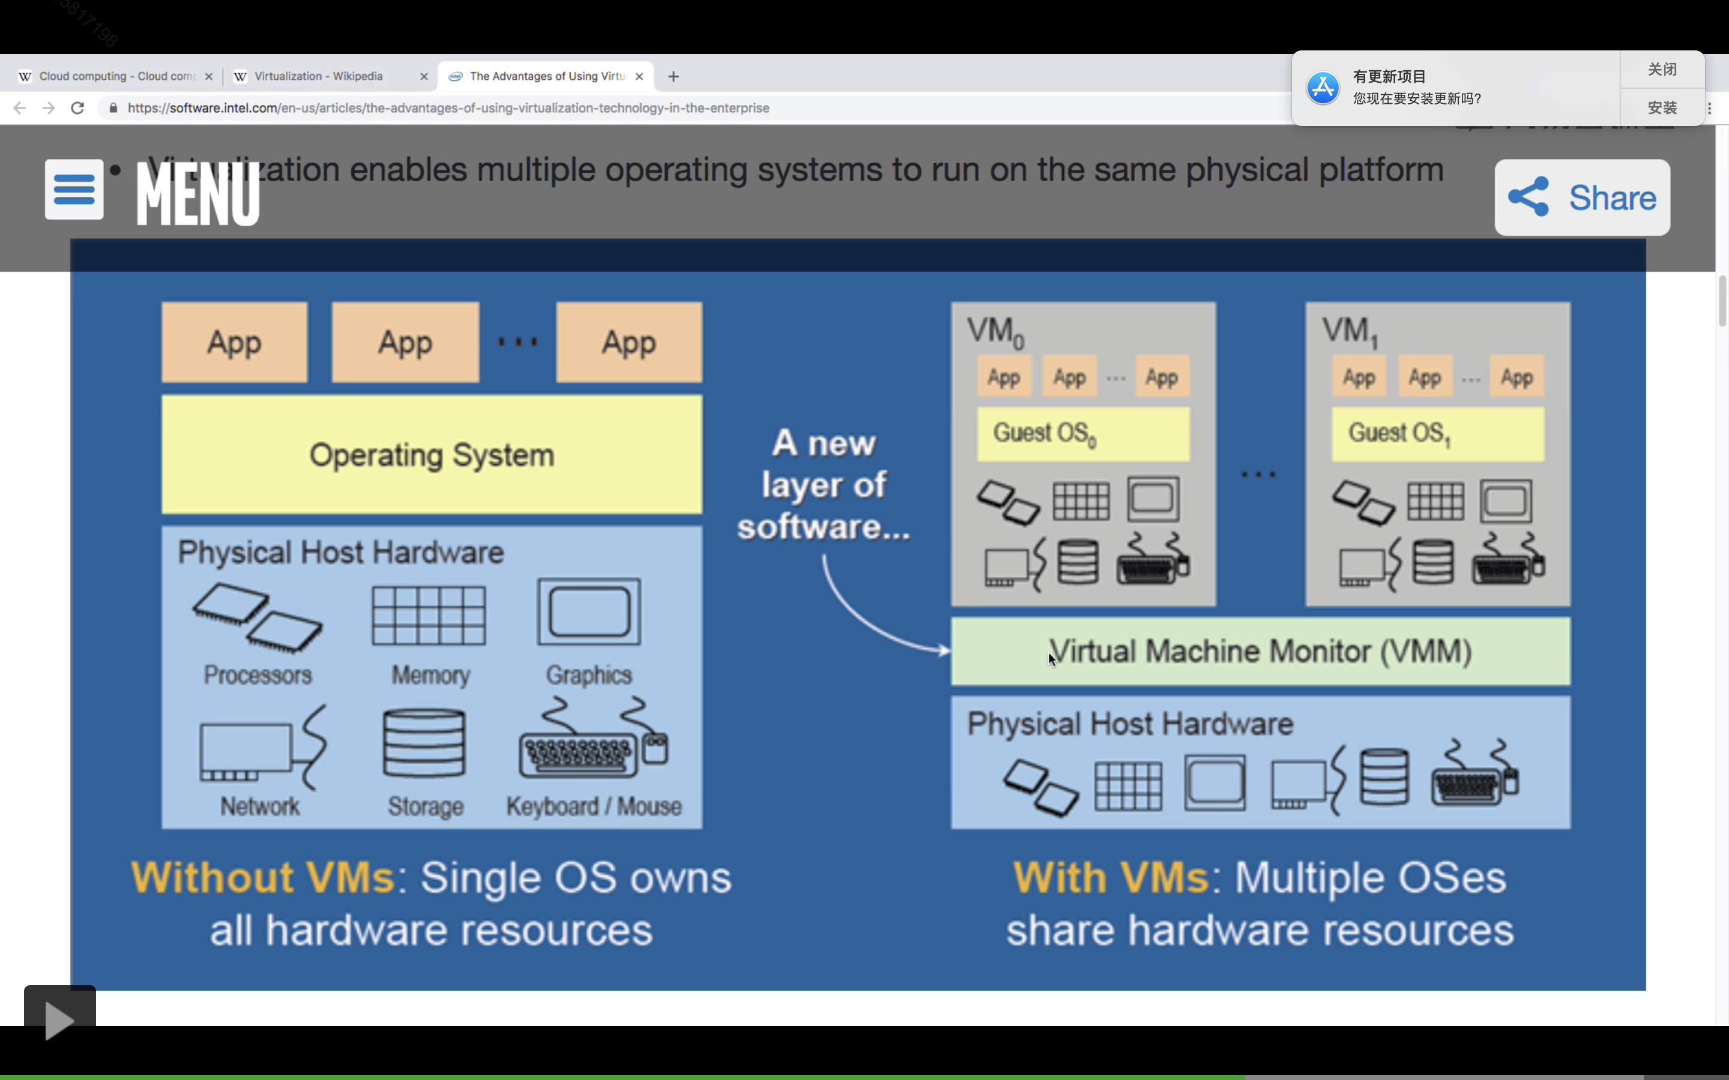Click the browser forward arrow
The height and width of the screenshot is (1080, 1729).
(49, 108)
